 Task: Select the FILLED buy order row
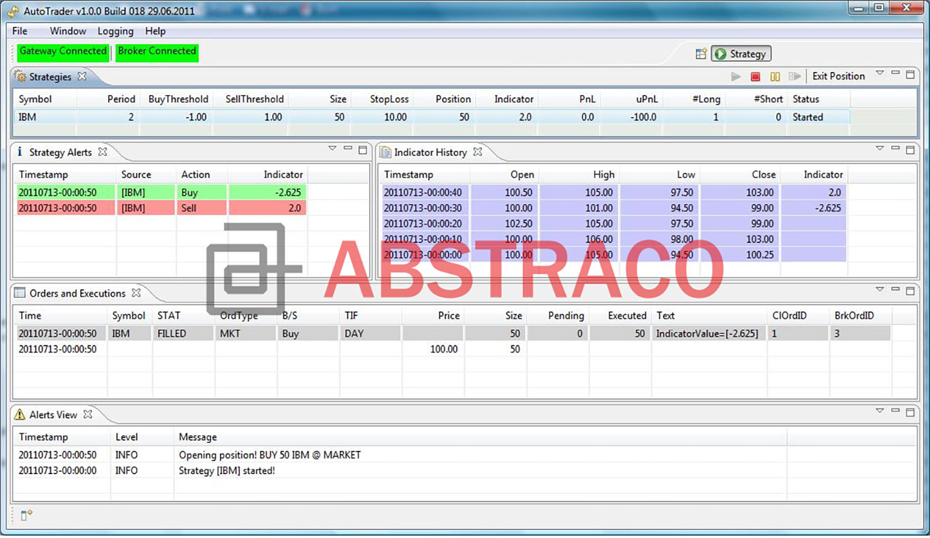pyautogui.click(x=272, y=333)
